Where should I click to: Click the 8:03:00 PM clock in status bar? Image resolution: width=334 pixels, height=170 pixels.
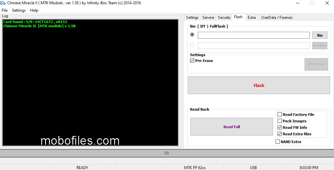(309, 167)
